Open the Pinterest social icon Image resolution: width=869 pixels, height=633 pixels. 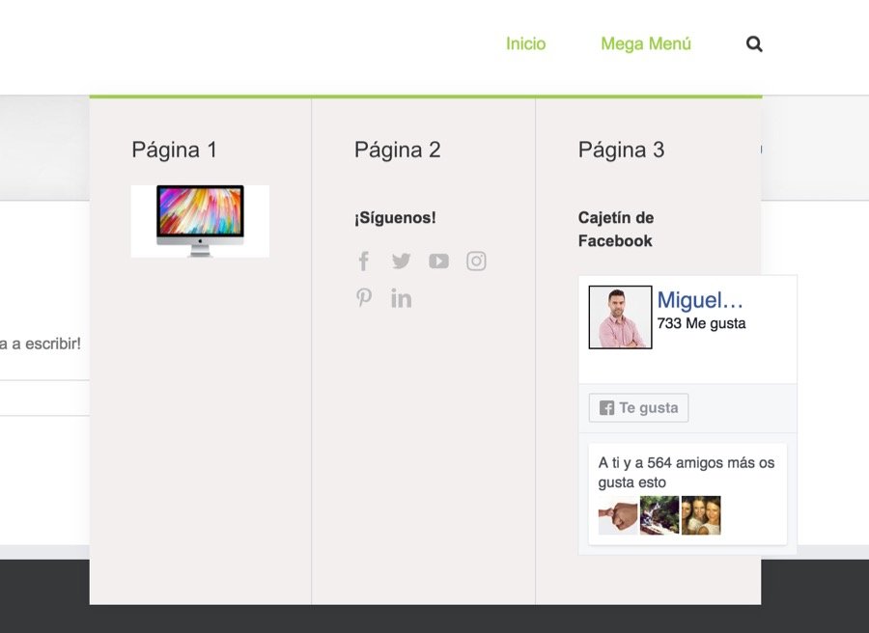click(363, 298)
